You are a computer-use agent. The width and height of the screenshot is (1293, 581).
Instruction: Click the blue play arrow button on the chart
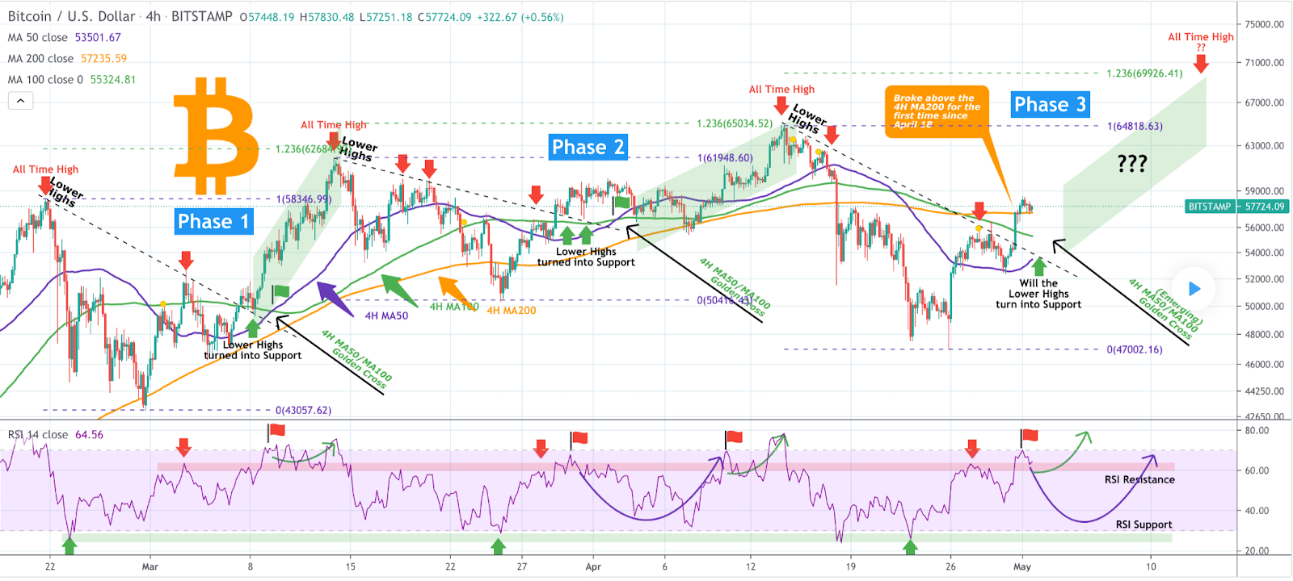point(1194,289)
